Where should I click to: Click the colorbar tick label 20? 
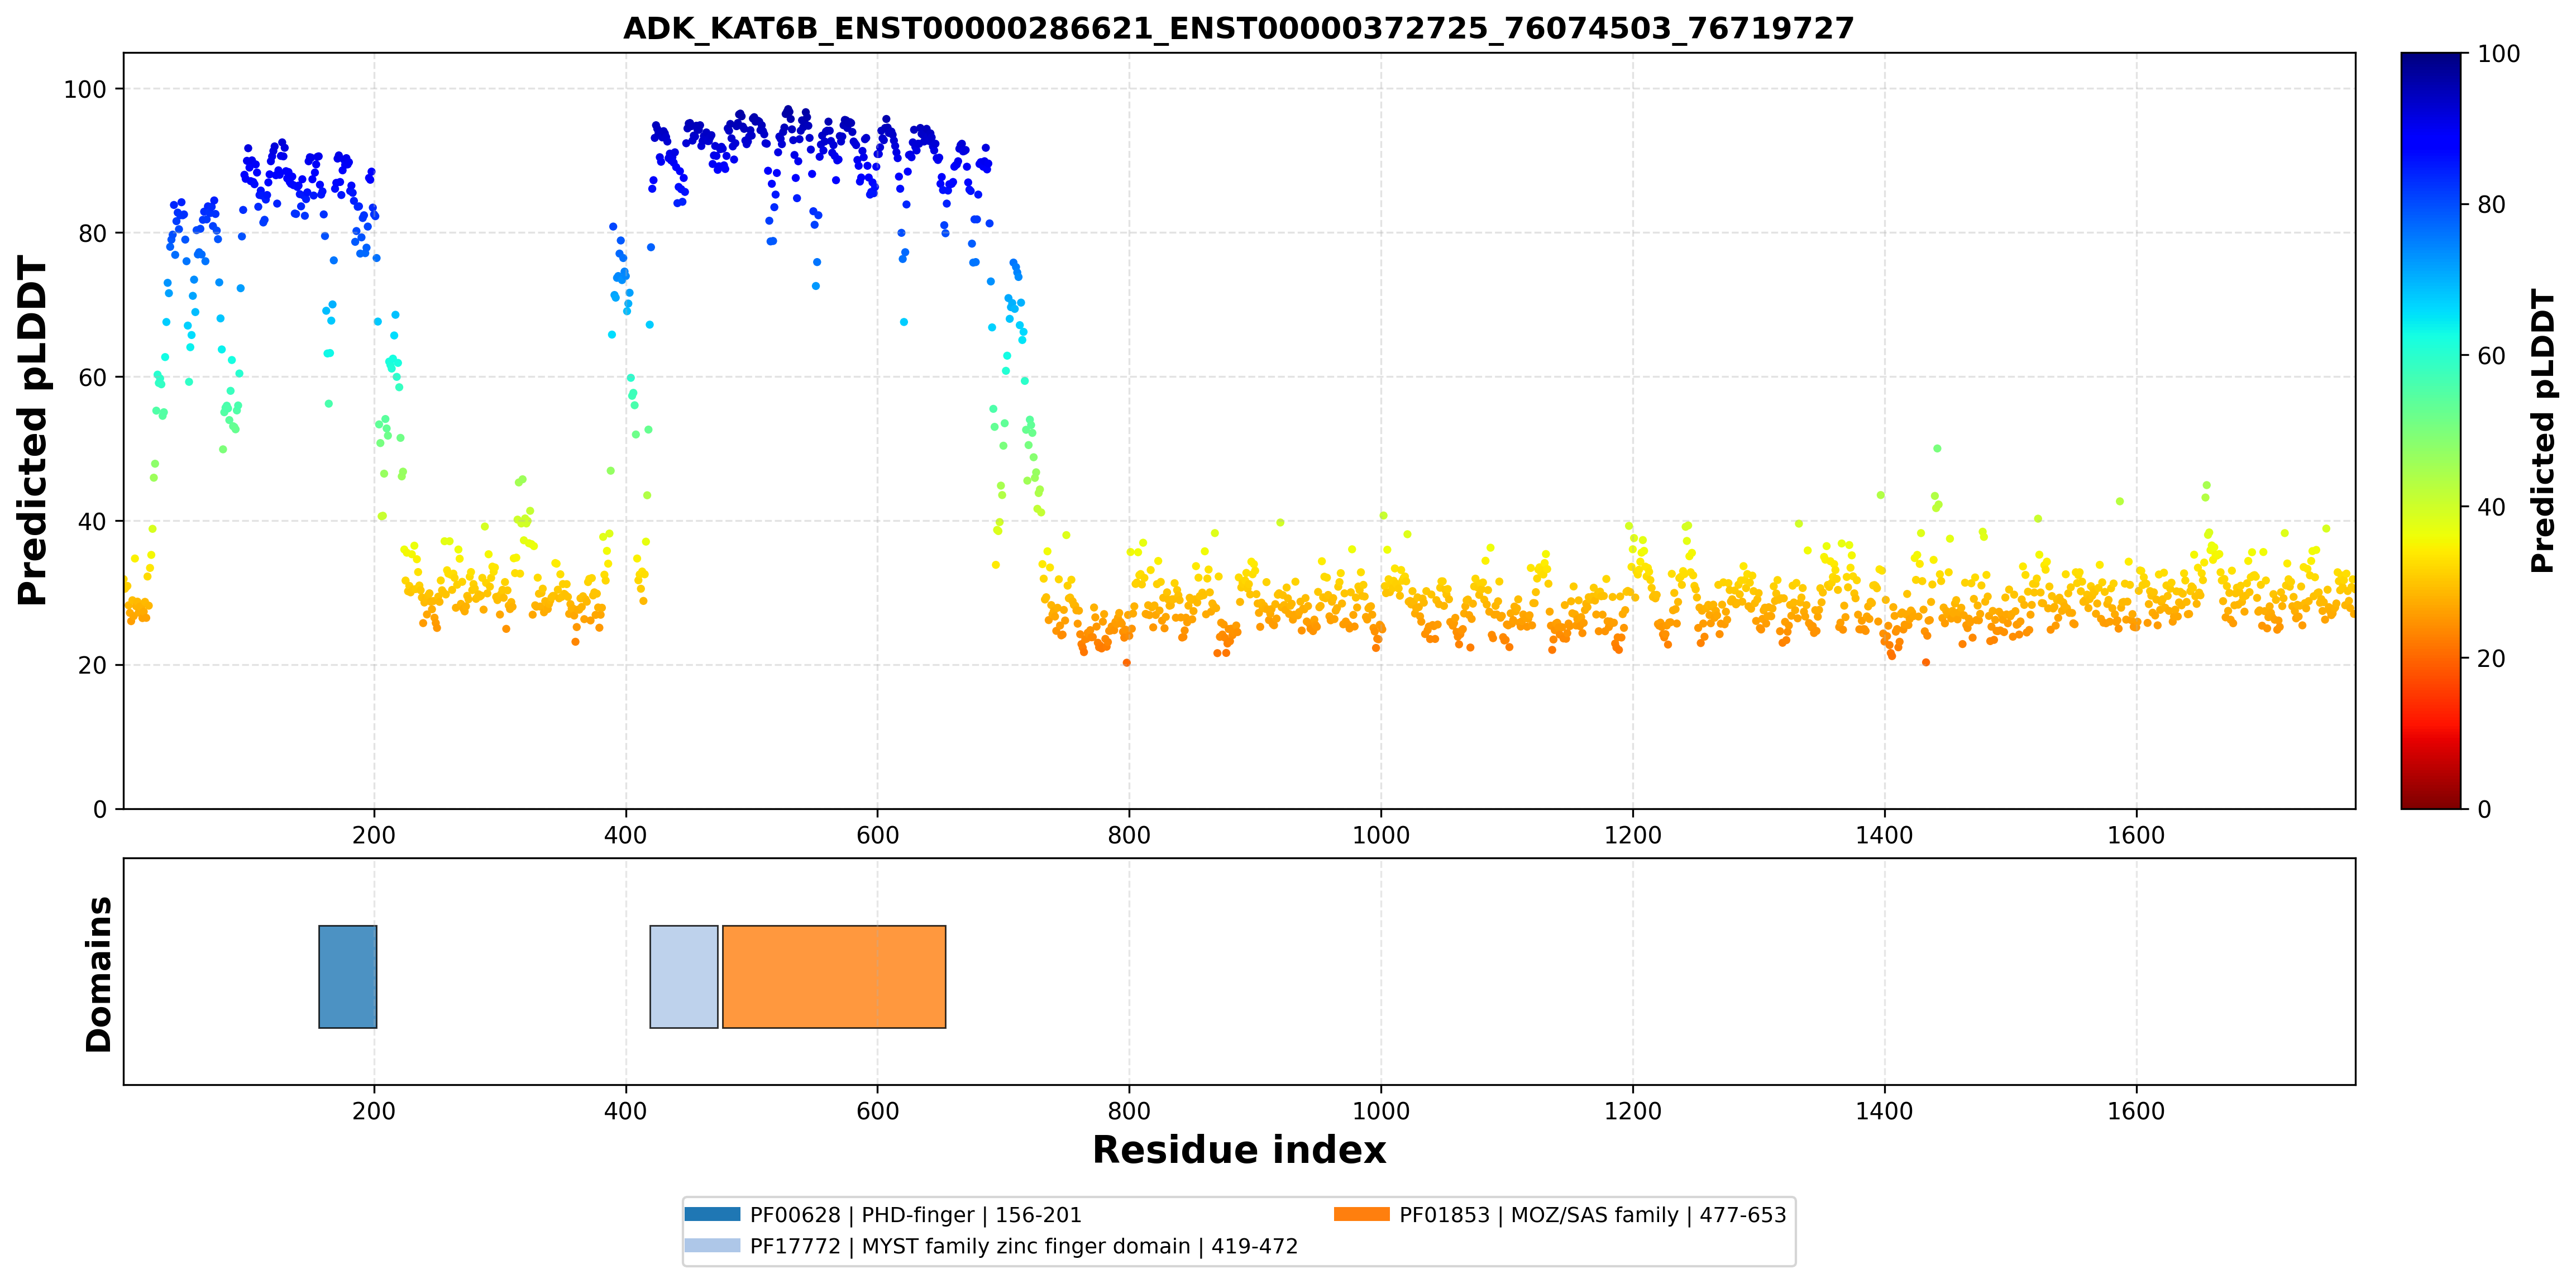tap(2491, 659)
